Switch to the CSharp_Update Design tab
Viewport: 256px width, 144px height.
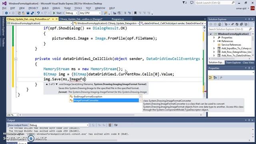[81, 19]
